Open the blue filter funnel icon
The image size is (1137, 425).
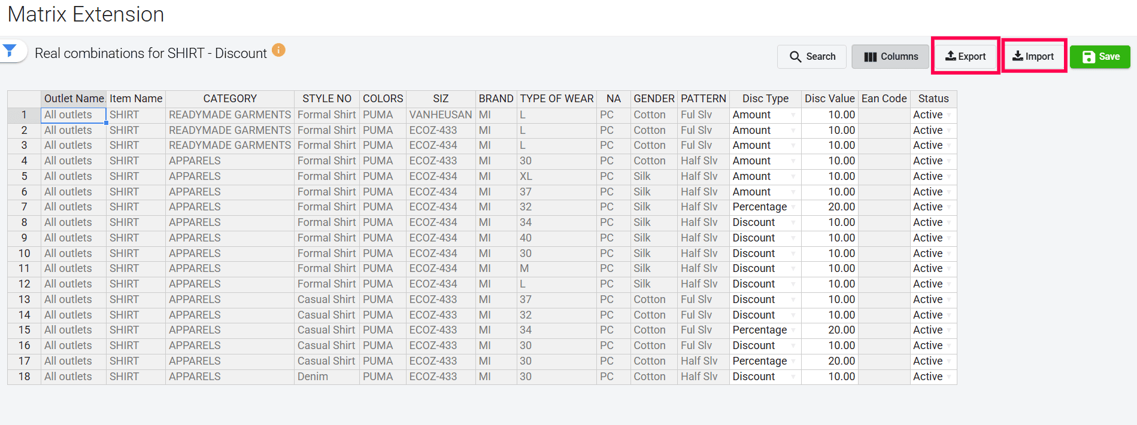tap(10, 51)
